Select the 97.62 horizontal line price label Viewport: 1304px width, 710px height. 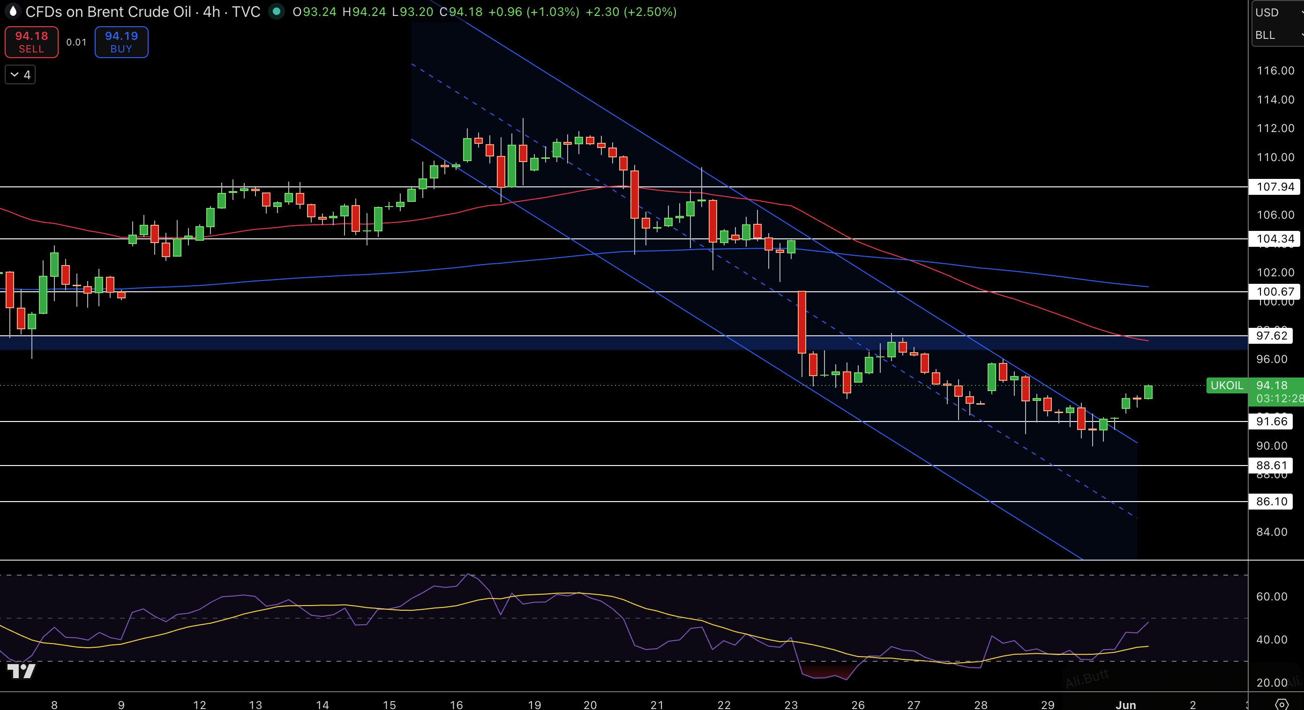pos(1272,335)
